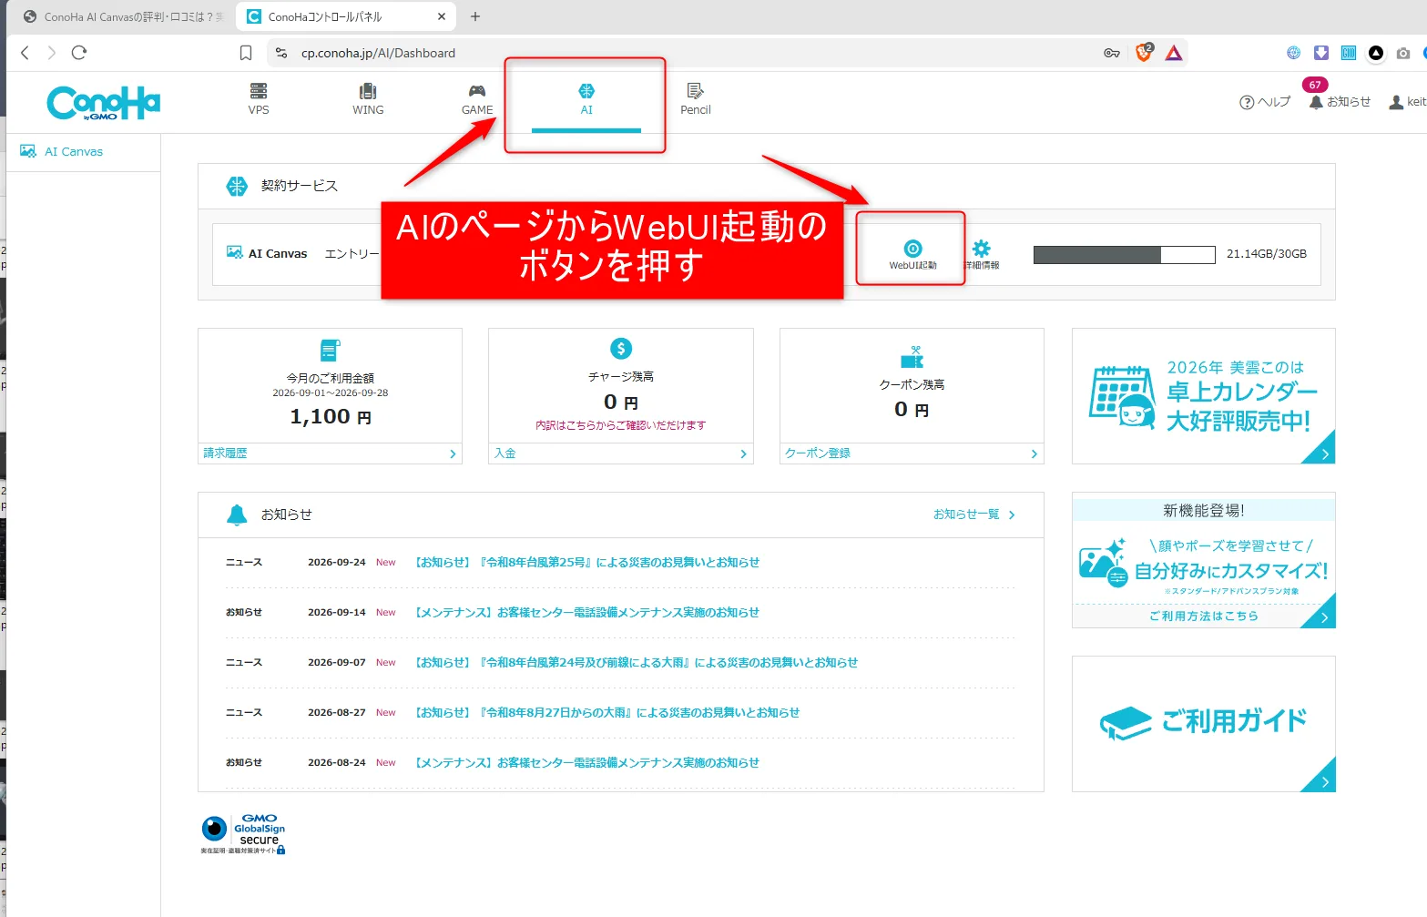Click the 内訳はこちらから charge breakdown link
This screenshot has height=917, width=1427.
click(620, 425)
